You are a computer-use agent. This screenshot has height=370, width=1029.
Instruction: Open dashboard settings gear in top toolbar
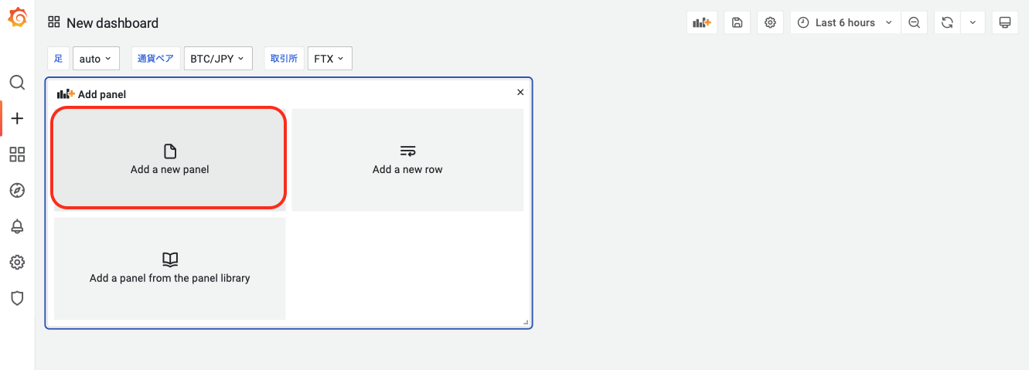pos(770,22)
